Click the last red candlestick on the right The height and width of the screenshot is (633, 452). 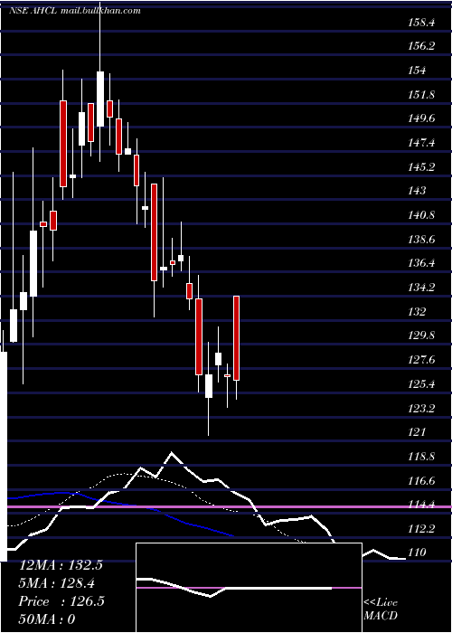[x=237, y=338]
